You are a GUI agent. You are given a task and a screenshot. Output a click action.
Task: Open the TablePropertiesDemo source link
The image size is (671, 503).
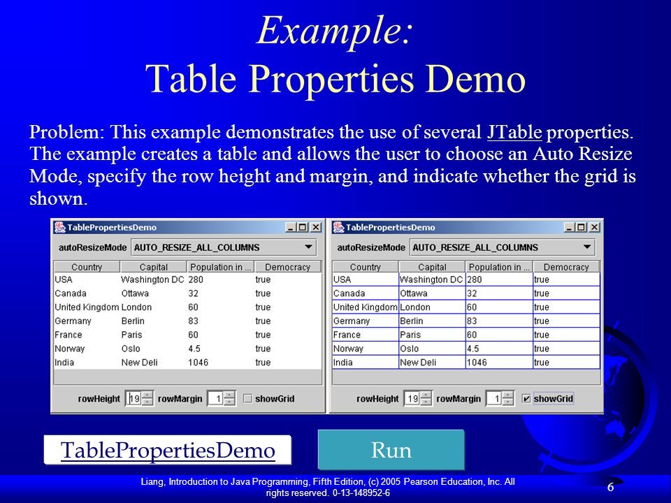168,450
